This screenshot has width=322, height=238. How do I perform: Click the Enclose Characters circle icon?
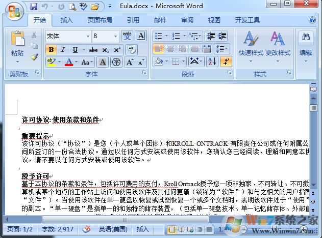[x=116, y=62]
